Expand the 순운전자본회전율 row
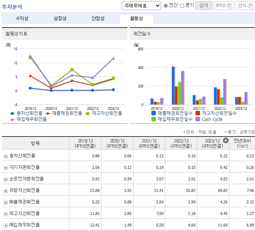 tap(6, 179)
